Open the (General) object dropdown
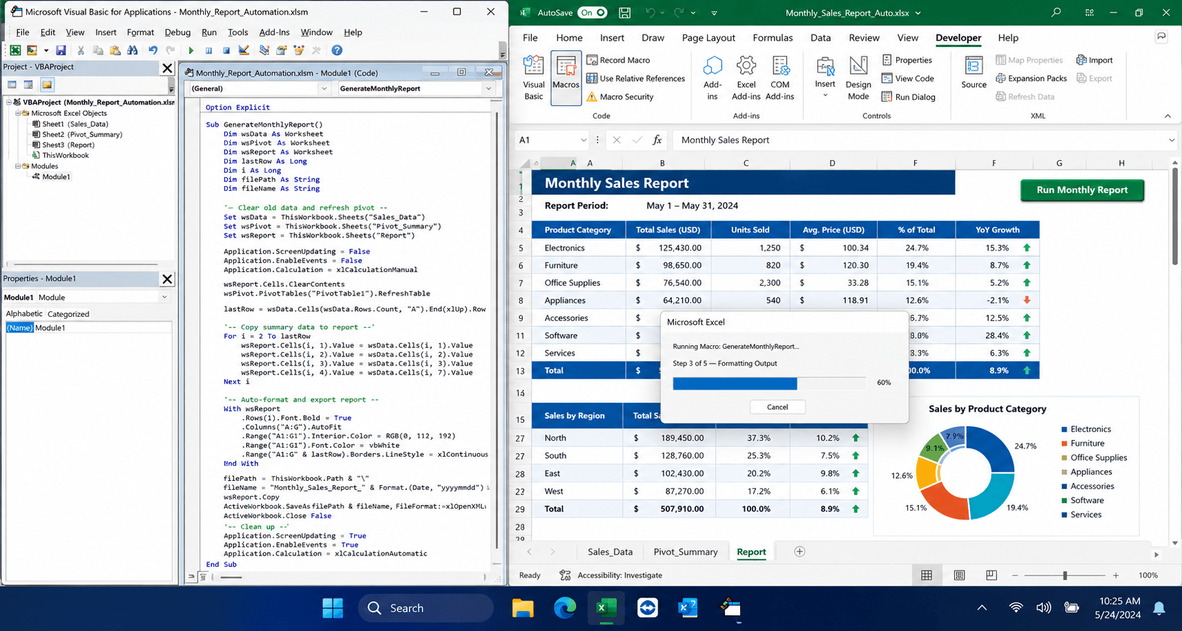 [x=324, y=89]
